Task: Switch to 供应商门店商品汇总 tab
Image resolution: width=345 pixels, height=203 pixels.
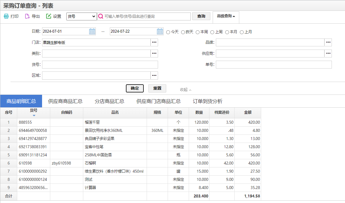Action: coord(158,101)
